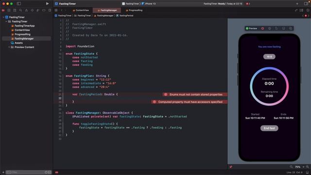Jump to next issue arrow
Image resolution: width=311 pixels, height=175 pixels.
coord(309,16)
